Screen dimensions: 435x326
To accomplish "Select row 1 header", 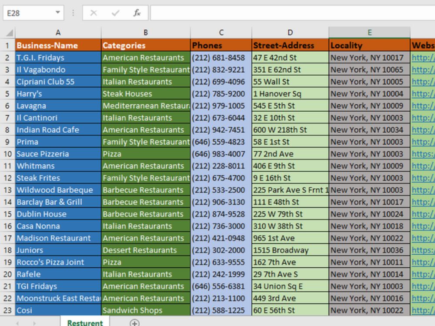I will pos(7,46).
